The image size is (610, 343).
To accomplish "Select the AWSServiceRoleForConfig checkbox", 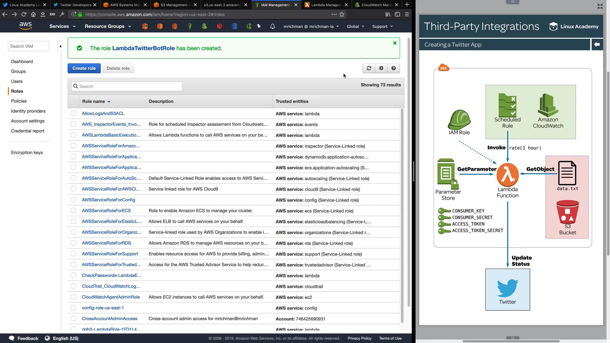I will 73,200.
